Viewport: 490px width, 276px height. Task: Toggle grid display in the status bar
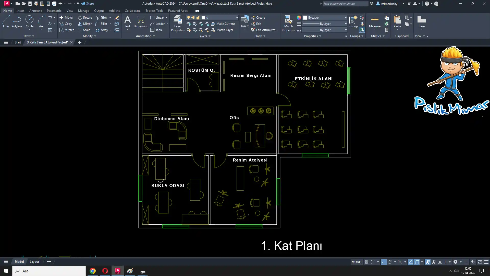pyautogui.click(x=366, y=262)
